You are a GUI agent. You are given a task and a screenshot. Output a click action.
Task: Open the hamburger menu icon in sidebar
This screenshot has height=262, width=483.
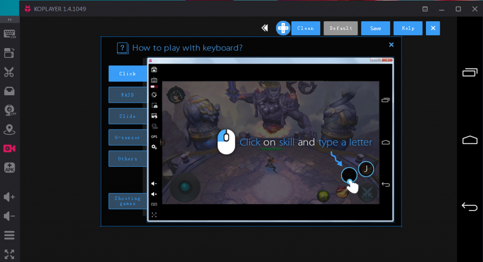click(9, 235)
